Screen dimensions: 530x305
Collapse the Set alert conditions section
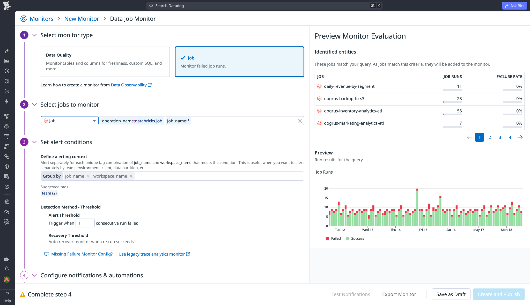pyautogui.click(x=34, y=142)
